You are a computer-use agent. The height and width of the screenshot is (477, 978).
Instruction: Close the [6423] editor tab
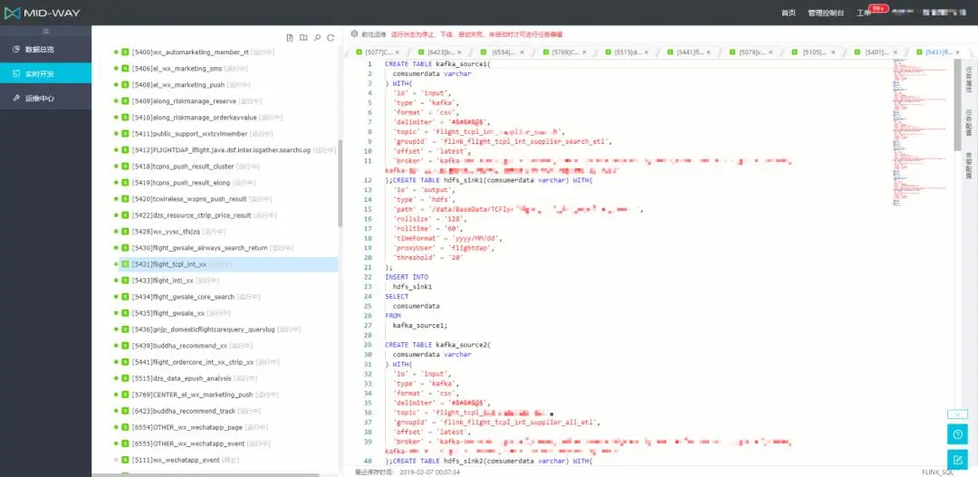tap(460, 52)
